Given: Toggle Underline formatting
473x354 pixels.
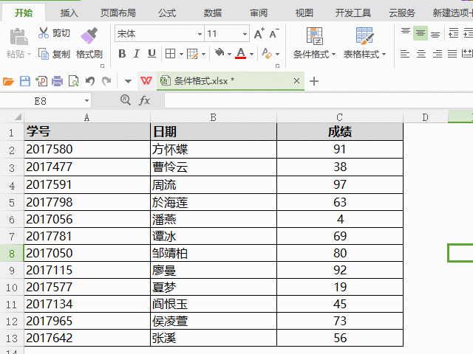Looking at the screenshot, I should (152, 54).
